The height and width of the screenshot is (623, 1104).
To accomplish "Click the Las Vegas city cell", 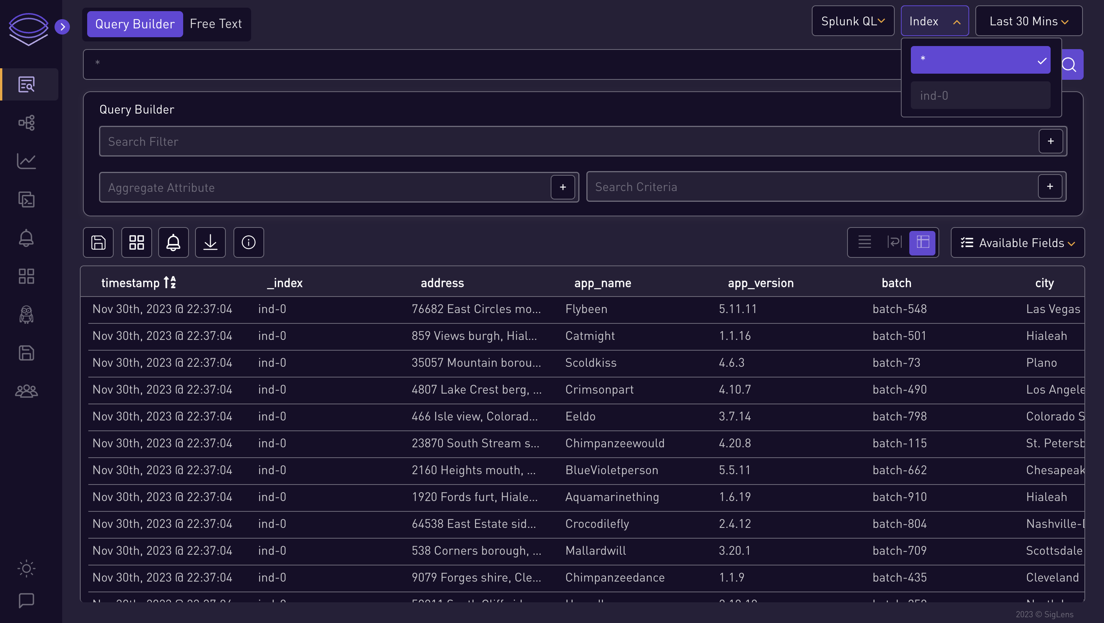I will point(1053,309).
